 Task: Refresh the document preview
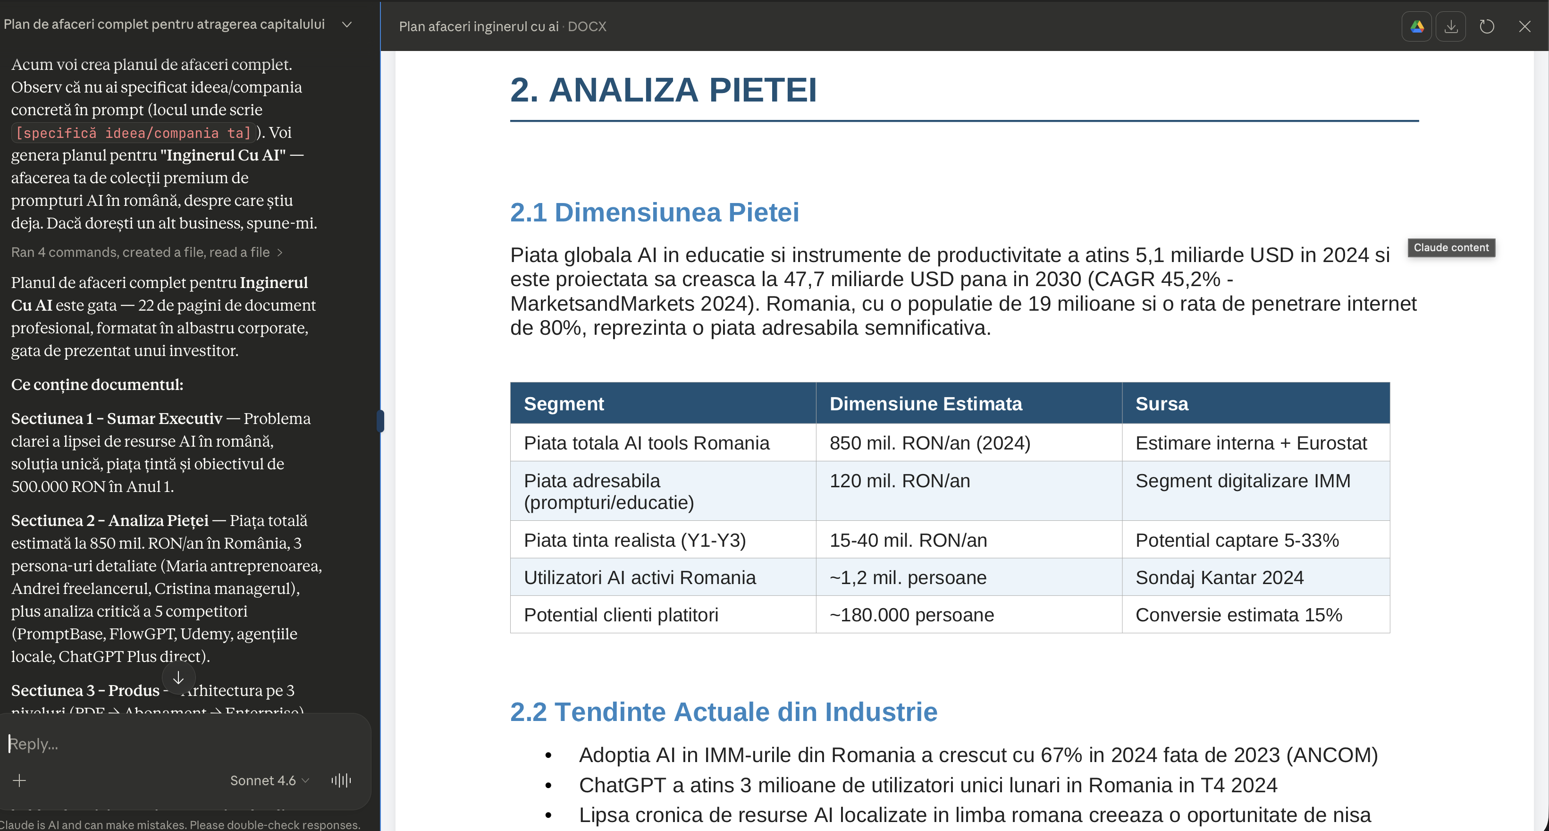pos(1486,26)
